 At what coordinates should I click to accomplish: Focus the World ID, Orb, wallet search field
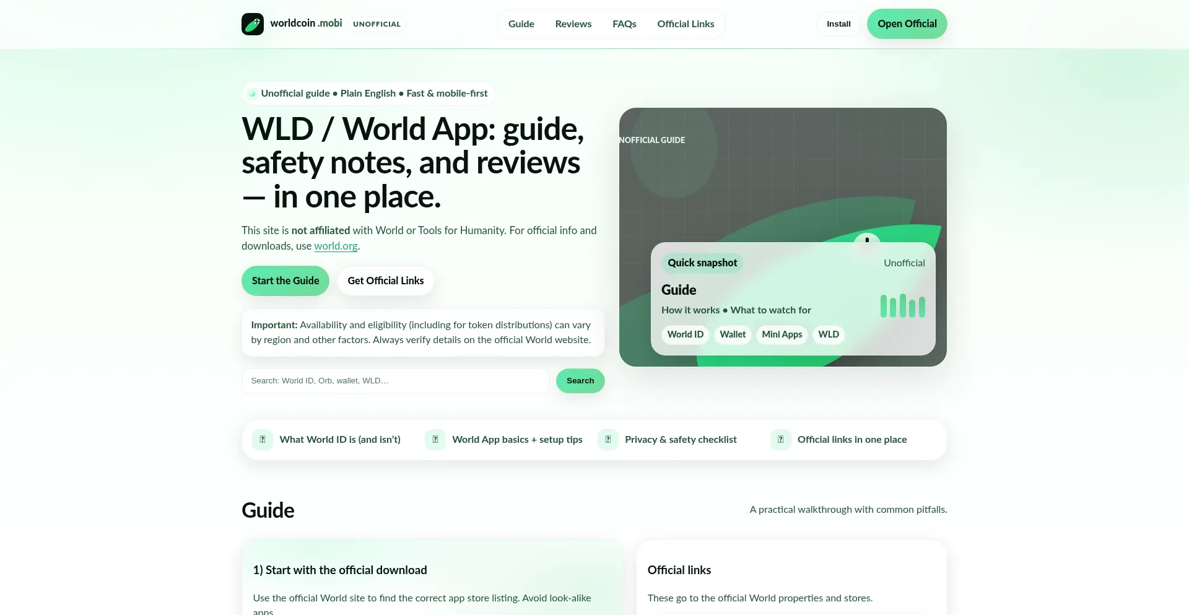click(395, 381)
